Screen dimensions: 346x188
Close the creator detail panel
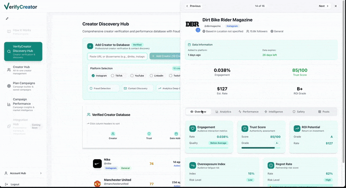tap(336, 6)
